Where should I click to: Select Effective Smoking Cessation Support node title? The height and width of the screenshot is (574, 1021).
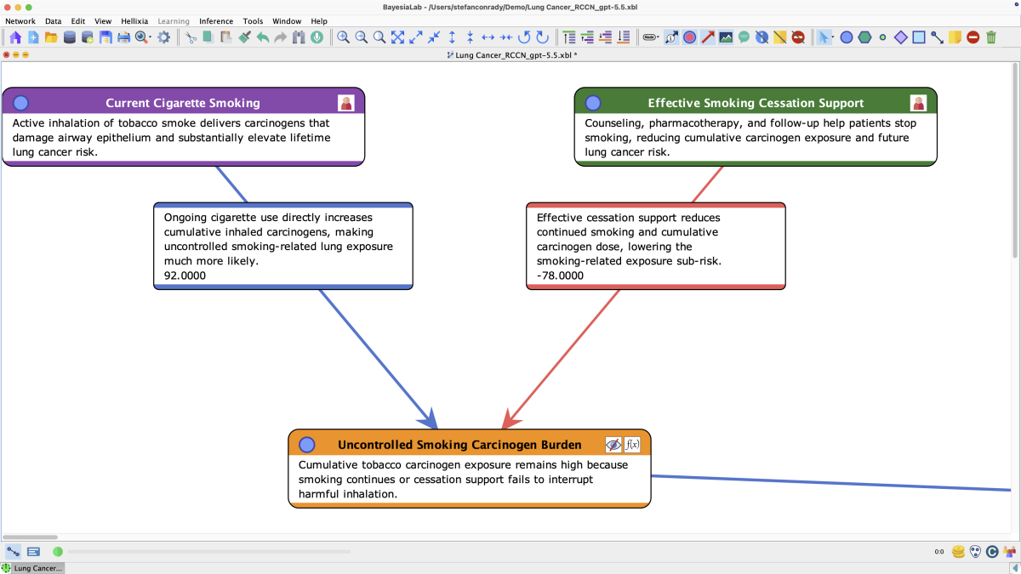756,103
